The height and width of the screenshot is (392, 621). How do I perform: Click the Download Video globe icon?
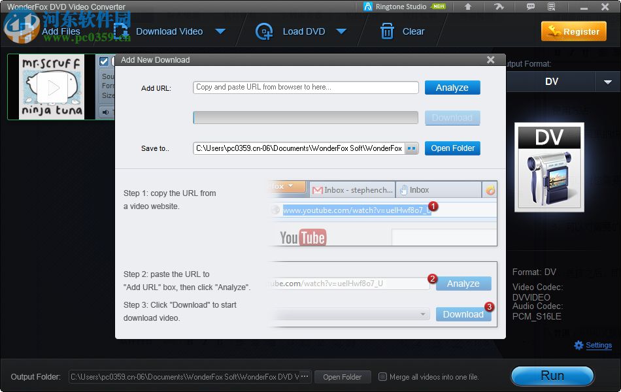tap(120, 31)
